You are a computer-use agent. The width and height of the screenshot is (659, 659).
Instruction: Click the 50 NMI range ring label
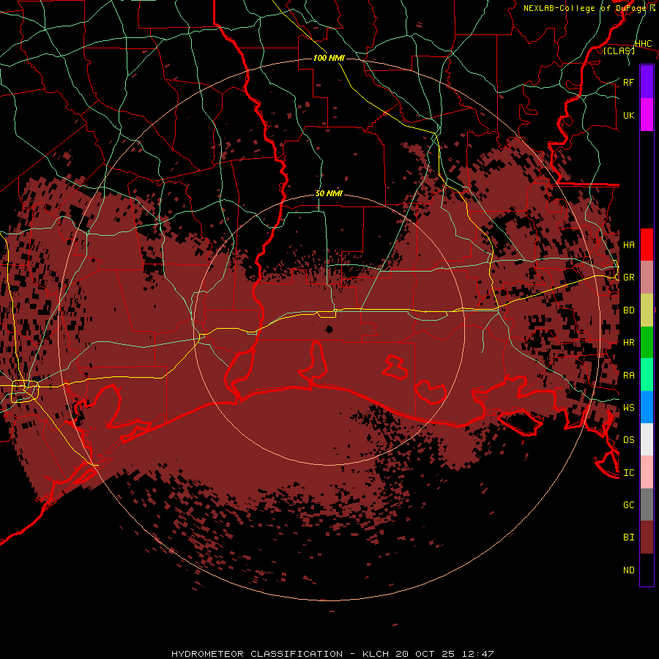coord(329,193)
